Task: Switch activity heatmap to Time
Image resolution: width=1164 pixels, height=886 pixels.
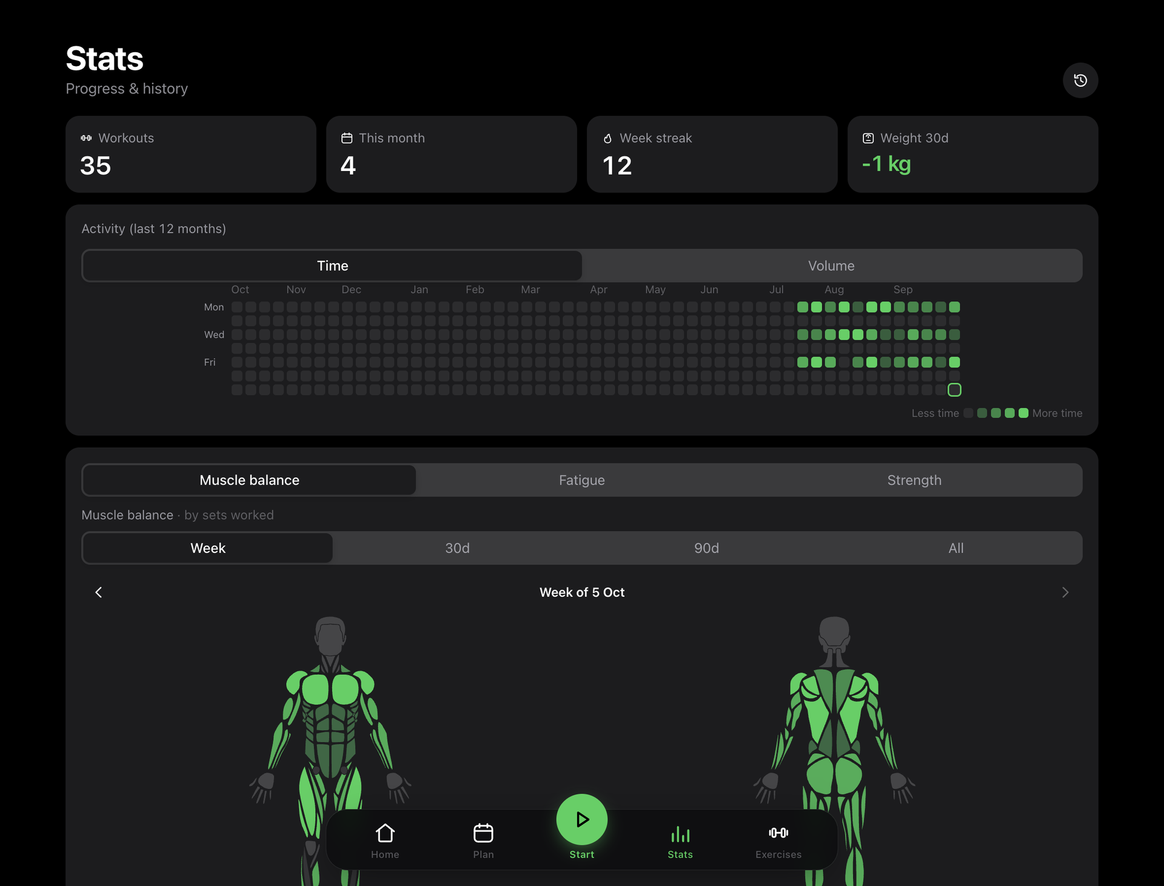Action: click(x=332, y=266)
